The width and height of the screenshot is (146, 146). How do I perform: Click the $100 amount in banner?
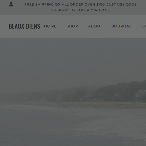(x=101, y=4)
